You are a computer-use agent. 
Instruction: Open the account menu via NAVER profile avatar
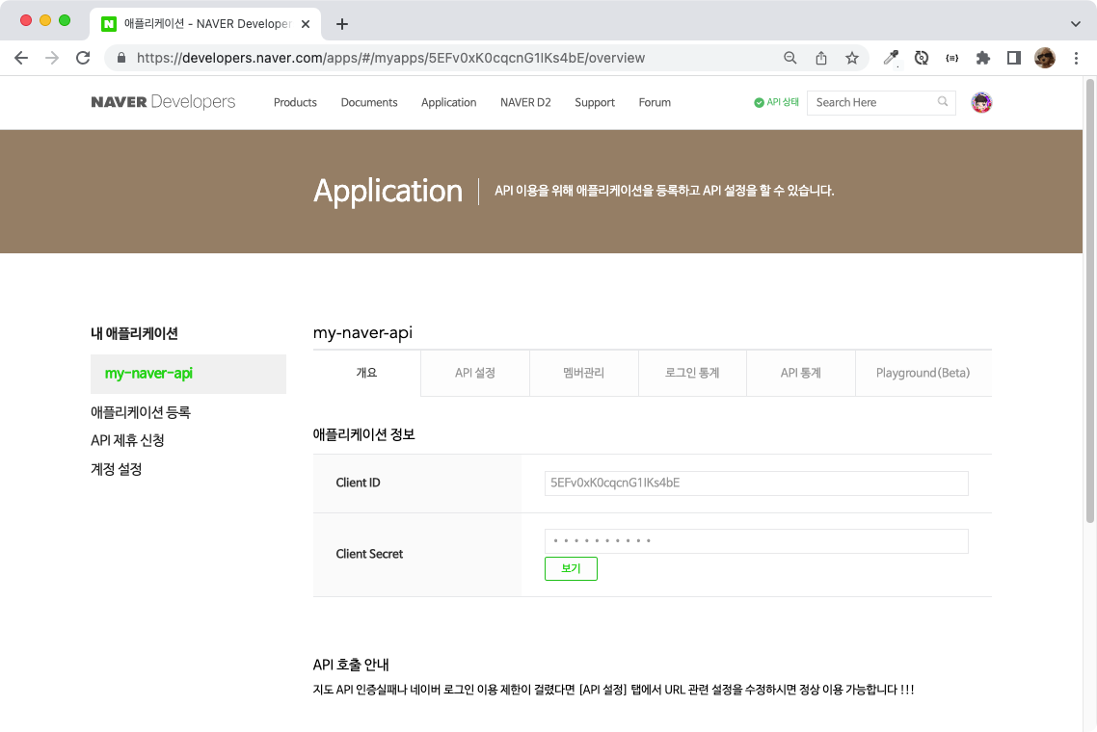tap(981, 102)
